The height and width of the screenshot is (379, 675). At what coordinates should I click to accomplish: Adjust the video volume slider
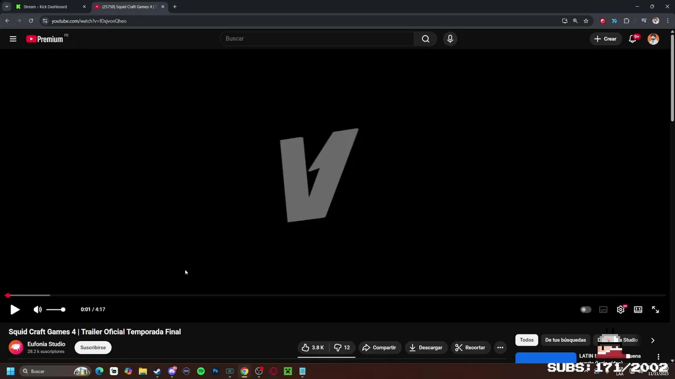click(56, 310)
